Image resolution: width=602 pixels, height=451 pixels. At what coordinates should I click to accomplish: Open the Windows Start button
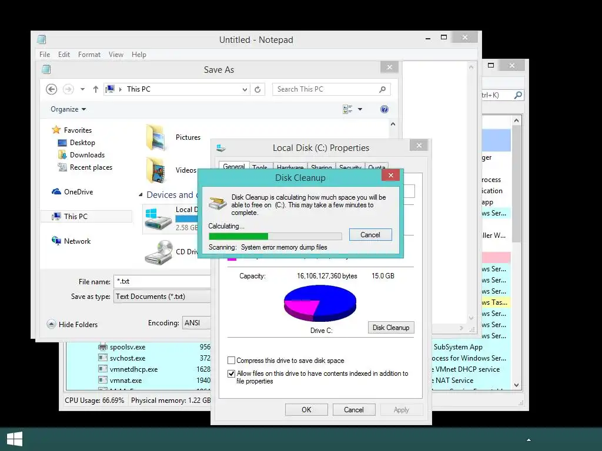pos(15,439)
